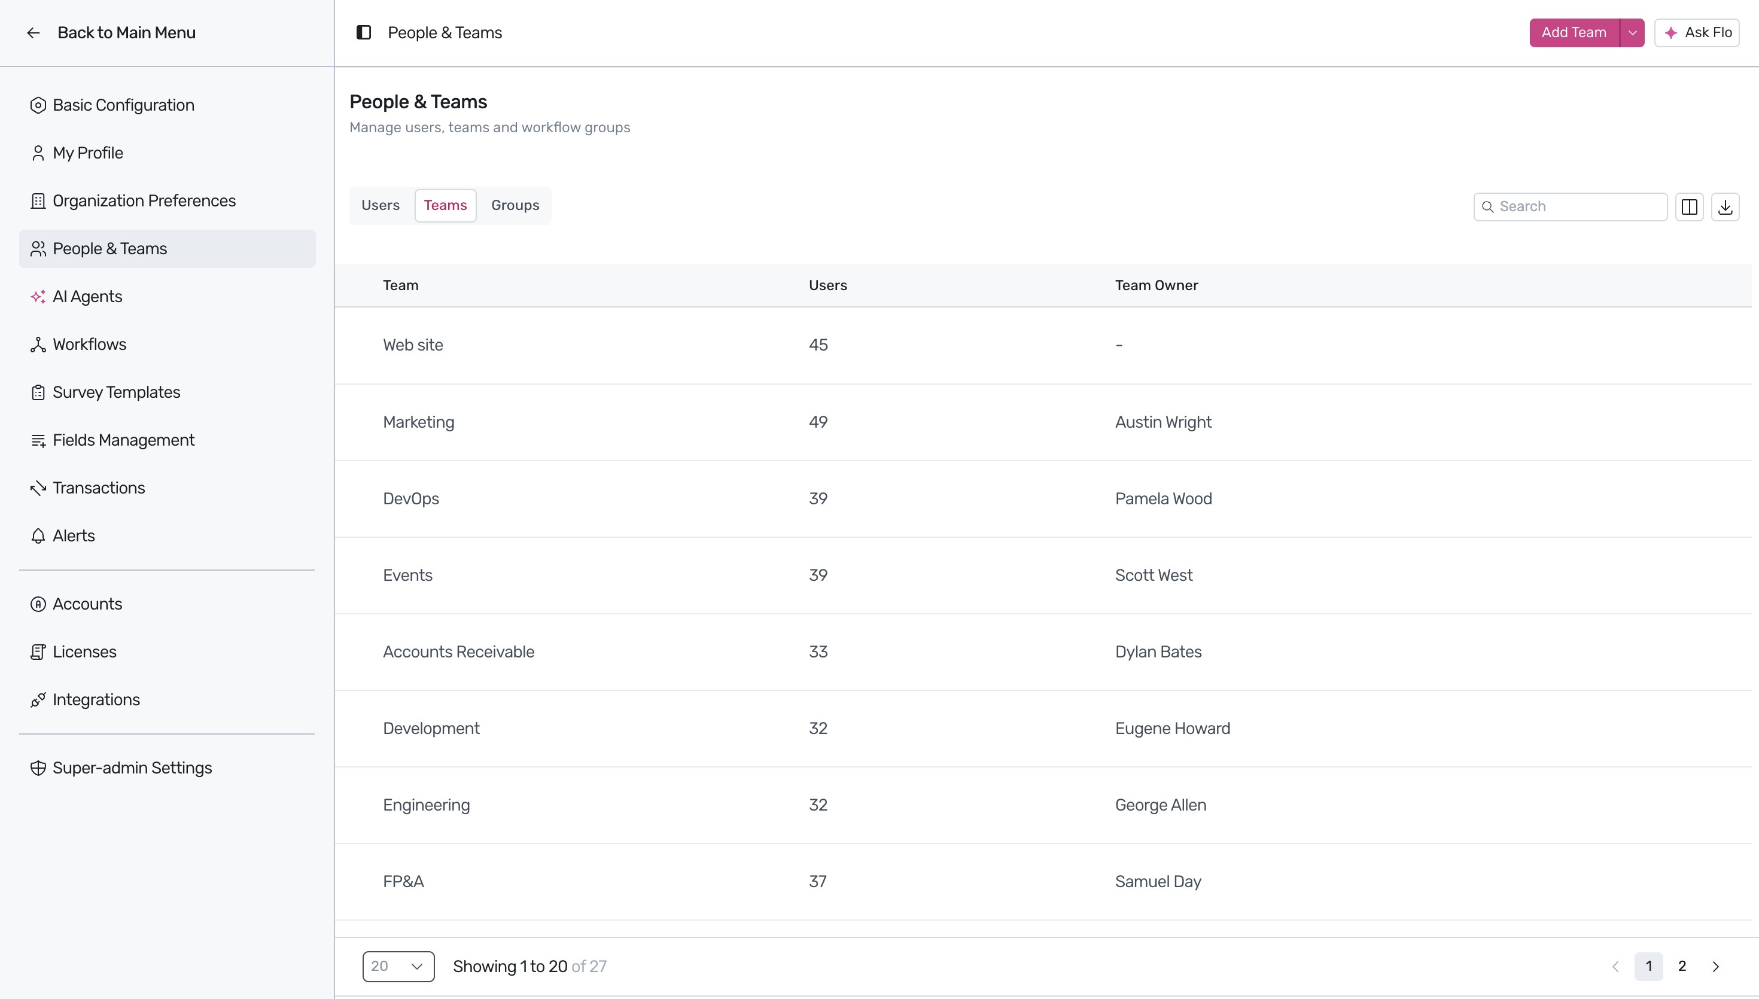Click team owner Pamela Wood
The width and height of the screenshot is (1759, 999).
click(x=1164, y=499)
